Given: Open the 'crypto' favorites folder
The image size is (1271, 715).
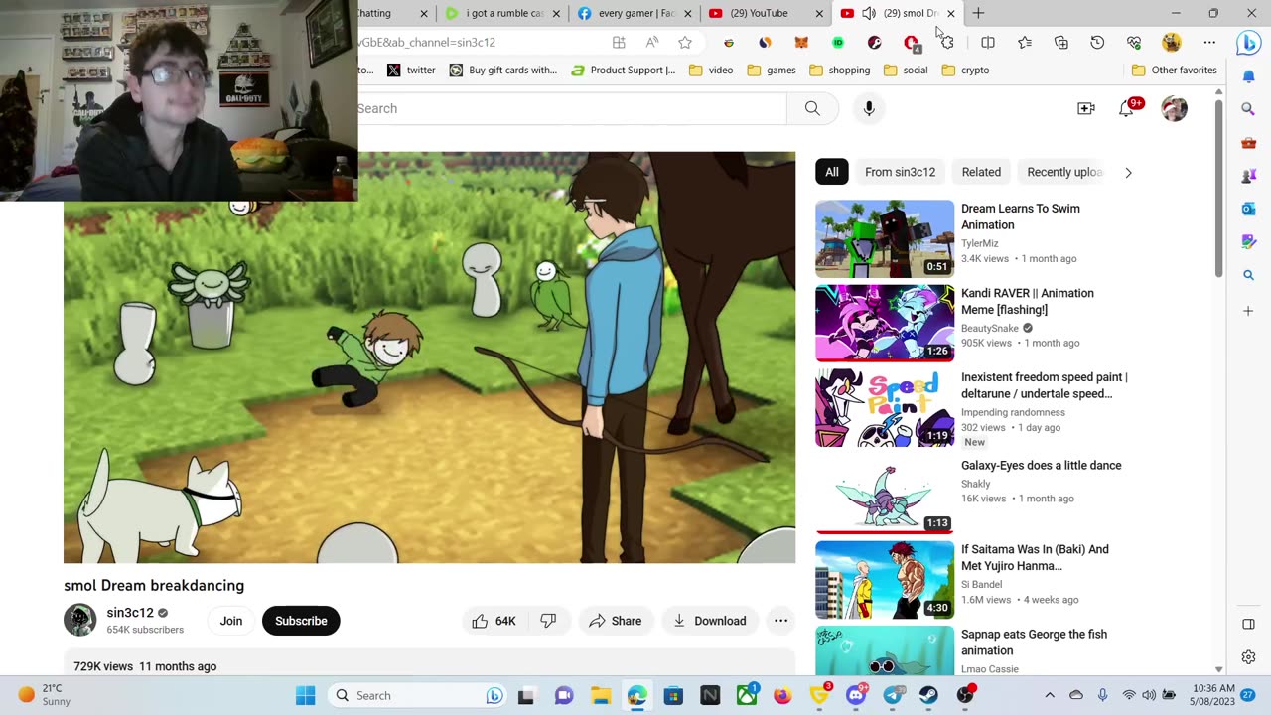Looking at the screenshot, I should click(x=965, y=71).
